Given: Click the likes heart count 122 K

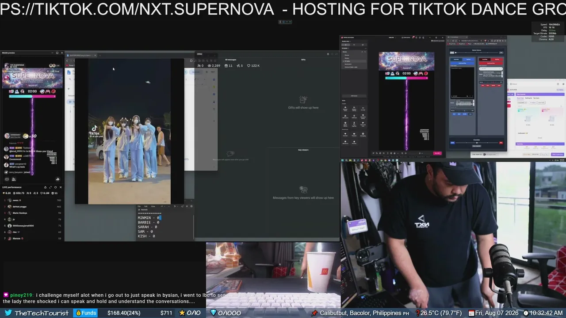Looking at the screenshot, I should [x=253, y=66].
